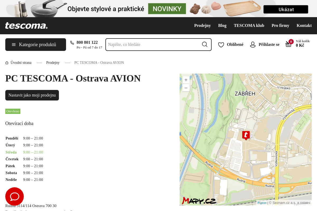Open Oblíbené heart icon

(x=221, y=45)
